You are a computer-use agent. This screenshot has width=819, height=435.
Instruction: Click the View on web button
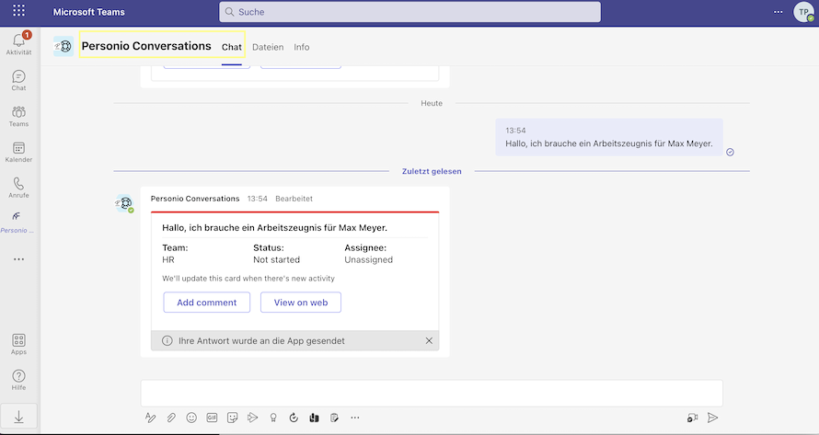click(301, 303)
